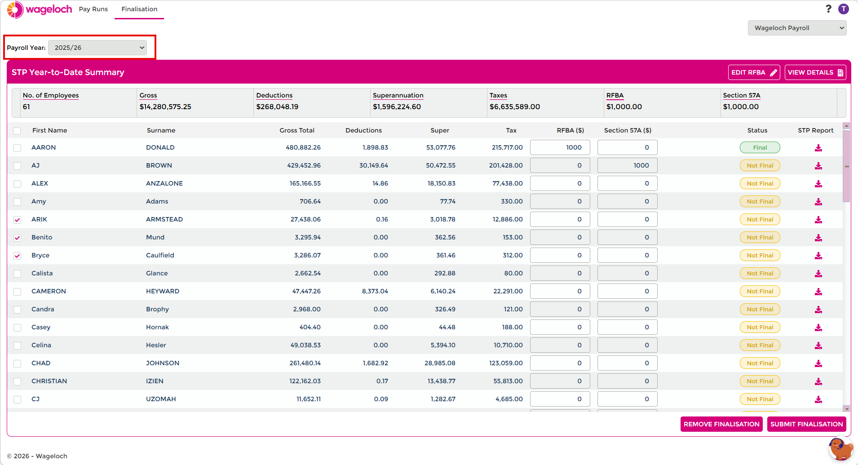Tick the checkbox for Amy Adams

click(17, 202)
